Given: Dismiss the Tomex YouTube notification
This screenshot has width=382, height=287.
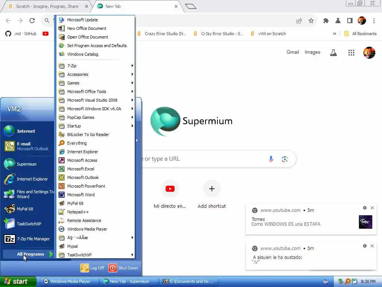Looking at the screenshot, I should 372,208.
